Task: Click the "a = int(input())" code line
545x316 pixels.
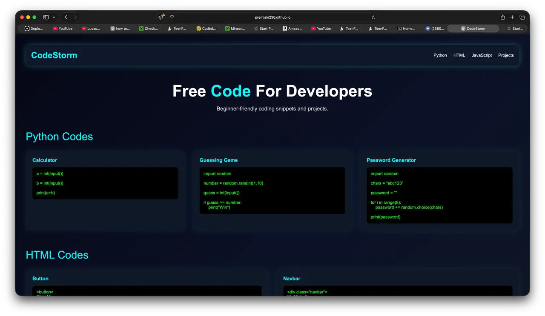Action: click(x=50, y=174)
